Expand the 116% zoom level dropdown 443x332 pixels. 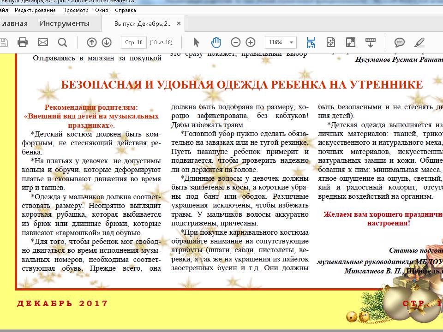tap(292, 42)
